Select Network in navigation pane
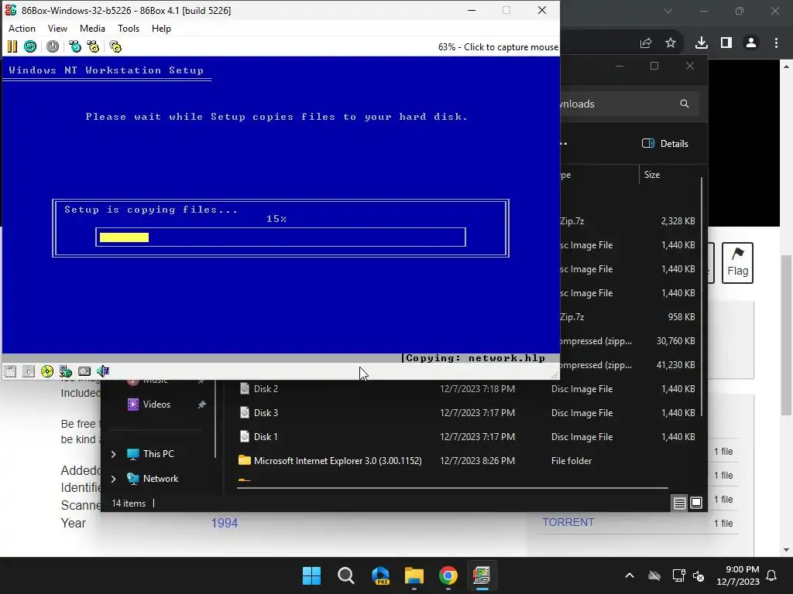The height and width of the screenshot is (594, 793). 160,478
